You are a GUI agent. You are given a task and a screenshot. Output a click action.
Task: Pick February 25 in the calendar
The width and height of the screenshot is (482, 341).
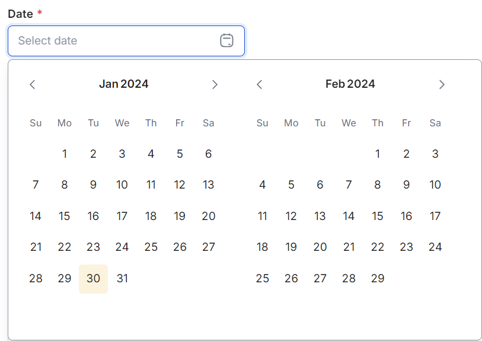pyautogui.click(x=263, y=278)
